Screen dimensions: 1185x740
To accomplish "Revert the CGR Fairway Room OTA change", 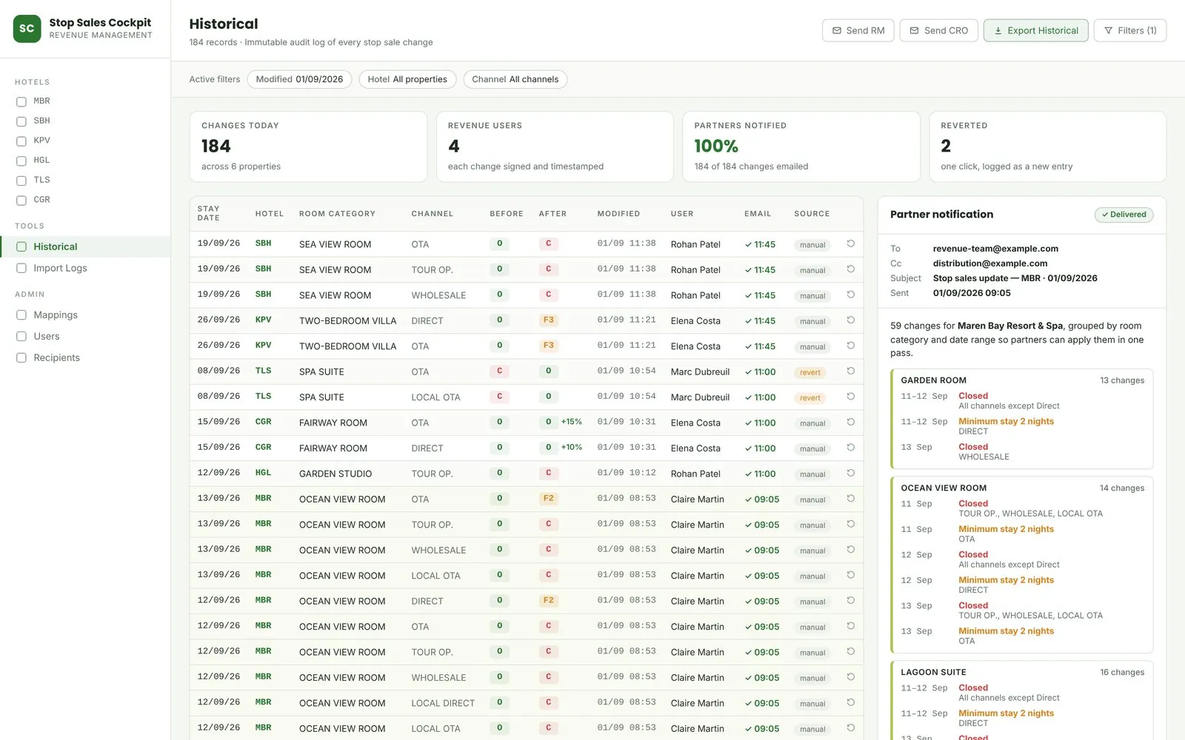I will [x=850, y=423].
